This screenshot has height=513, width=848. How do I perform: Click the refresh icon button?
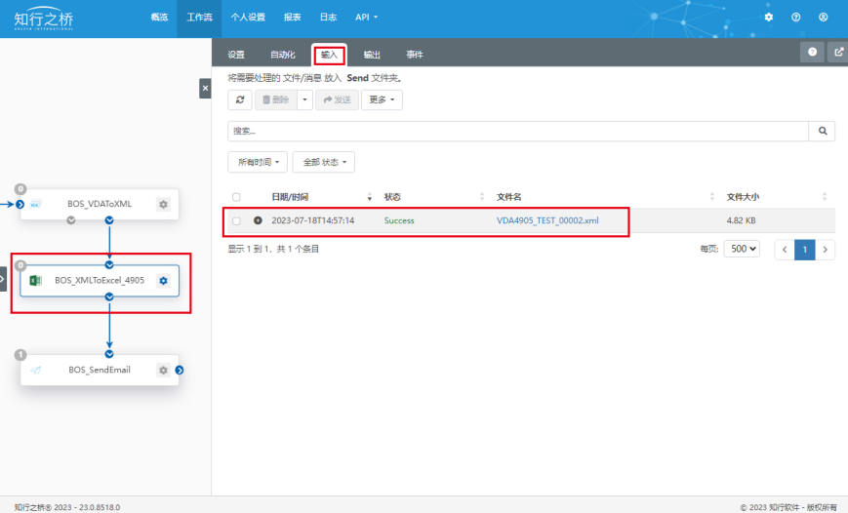click(x=240, y=99)
